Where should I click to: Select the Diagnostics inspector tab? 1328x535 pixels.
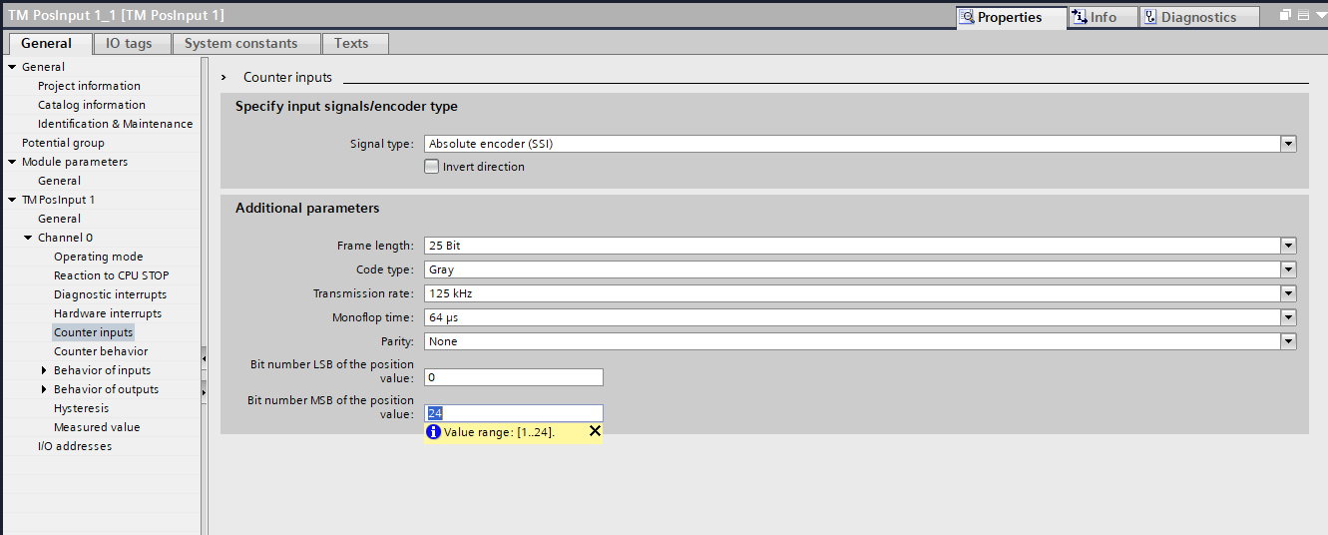[1199, 17]
